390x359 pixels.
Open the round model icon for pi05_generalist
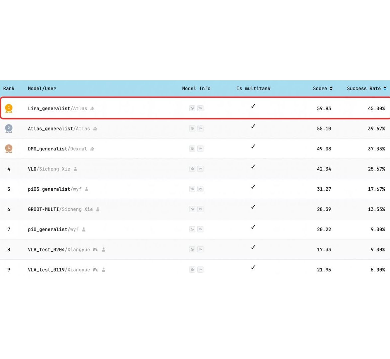tap(192, 189)
